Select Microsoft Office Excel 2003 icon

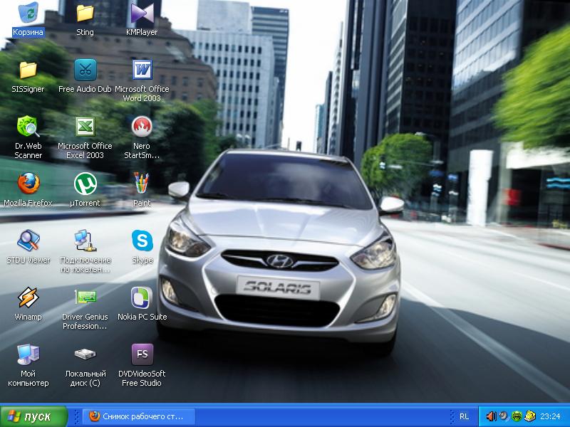click(x=85, y=127)
